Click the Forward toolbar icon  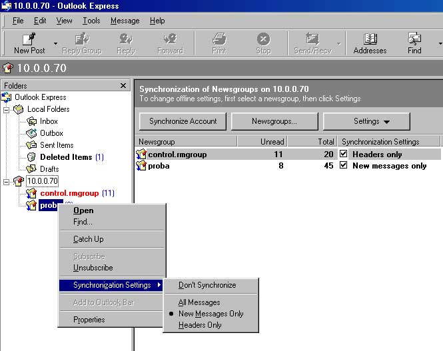170,39
